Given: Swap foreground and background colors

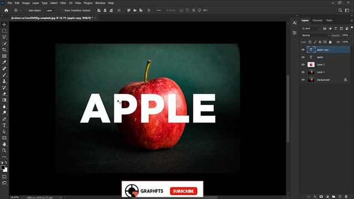Looking at the screenshot, I should pyautogui.click(x=6, y=163).
